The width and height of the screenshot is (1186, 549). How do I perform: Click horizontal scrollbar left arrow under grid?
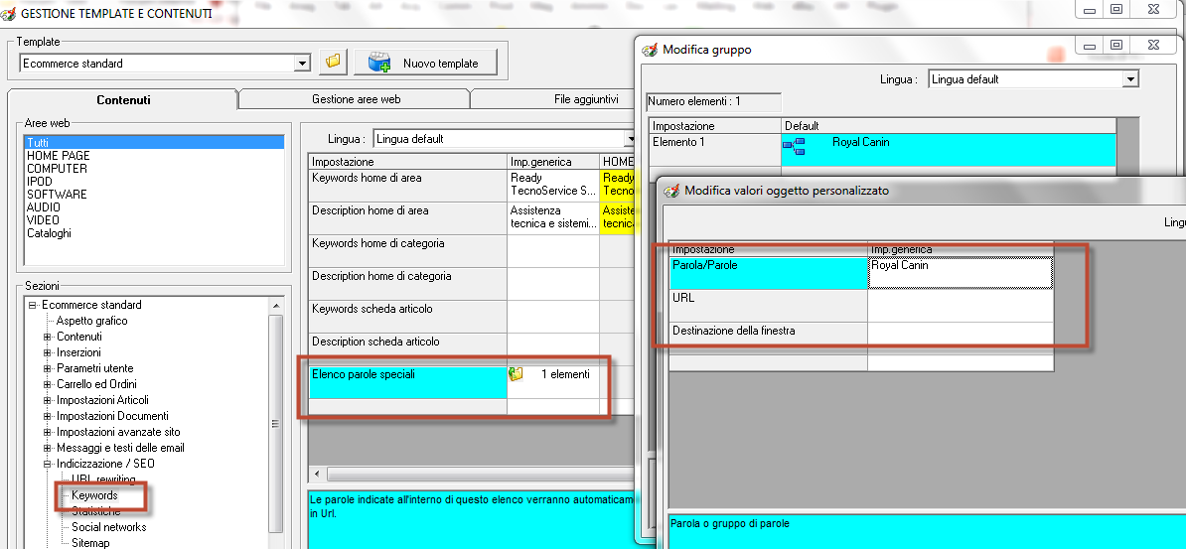tap(316, 475)
